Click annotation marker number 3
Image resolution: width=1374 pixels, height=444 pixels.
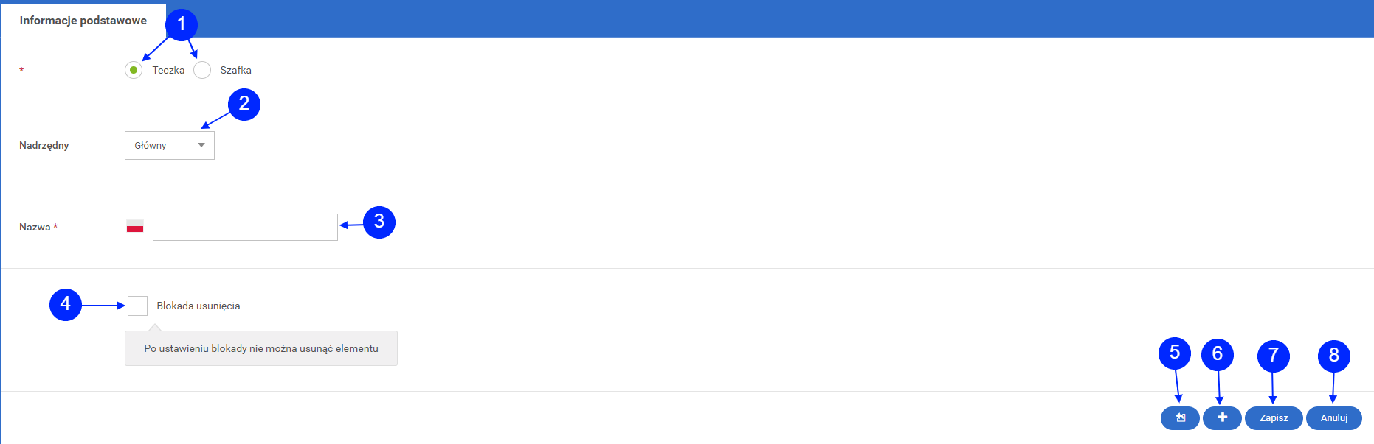coord(379,222)
